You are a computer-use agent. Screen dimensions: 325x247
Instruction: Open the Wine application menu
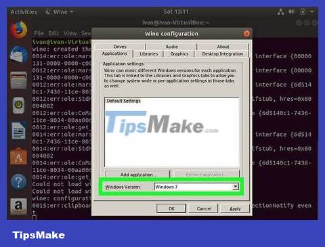pos(60,12)
